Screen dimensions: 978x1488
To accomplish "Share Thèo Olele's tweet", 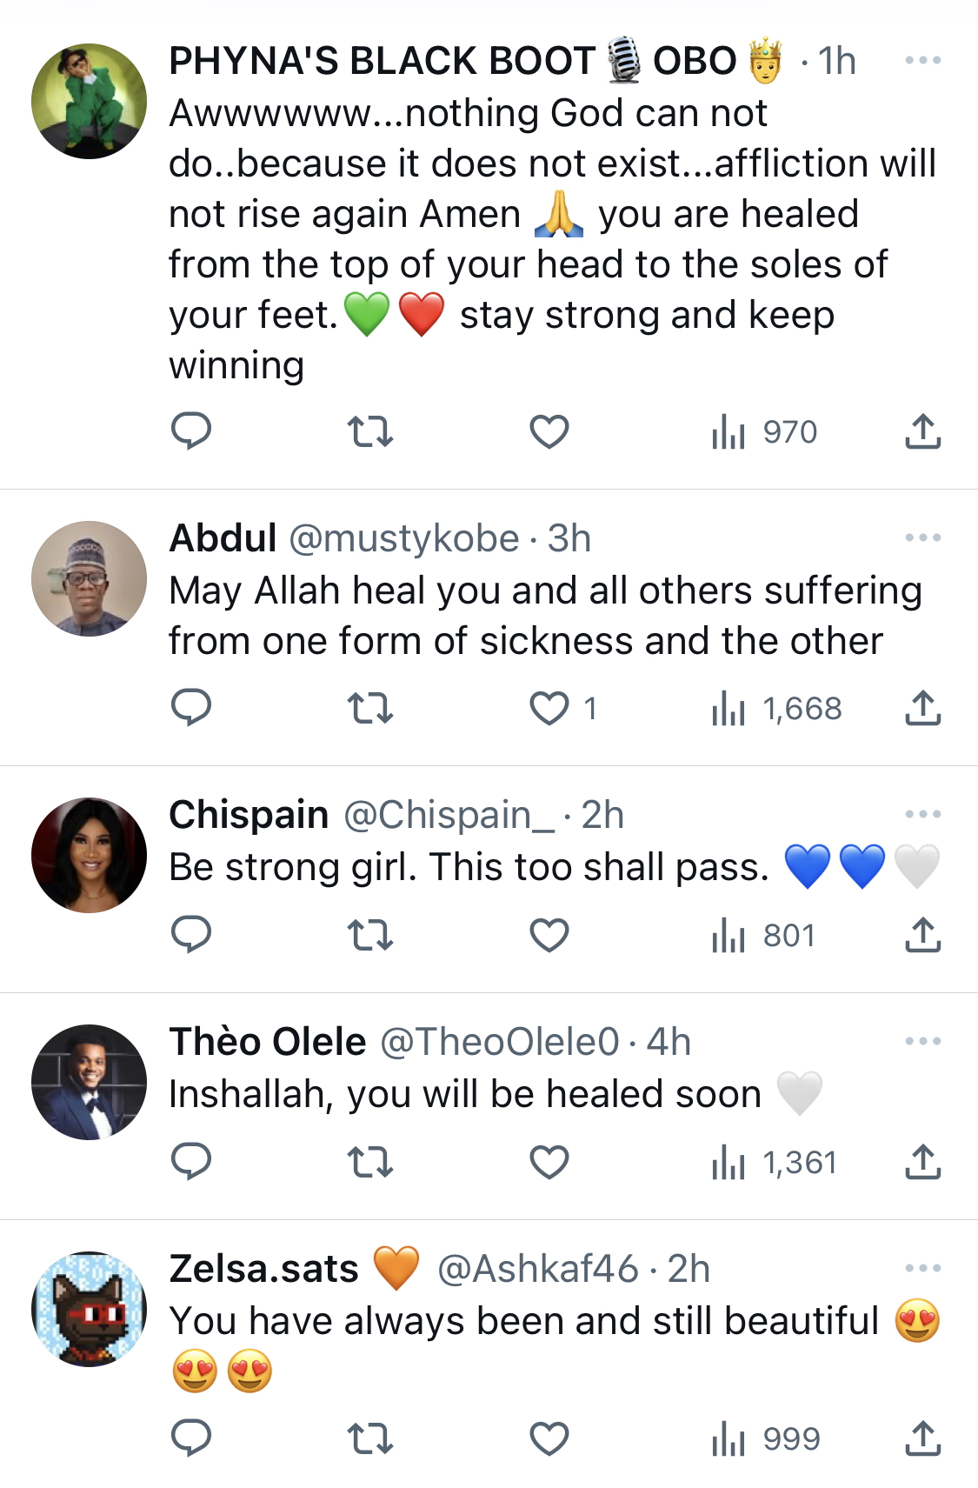I will coord(923,1162).
